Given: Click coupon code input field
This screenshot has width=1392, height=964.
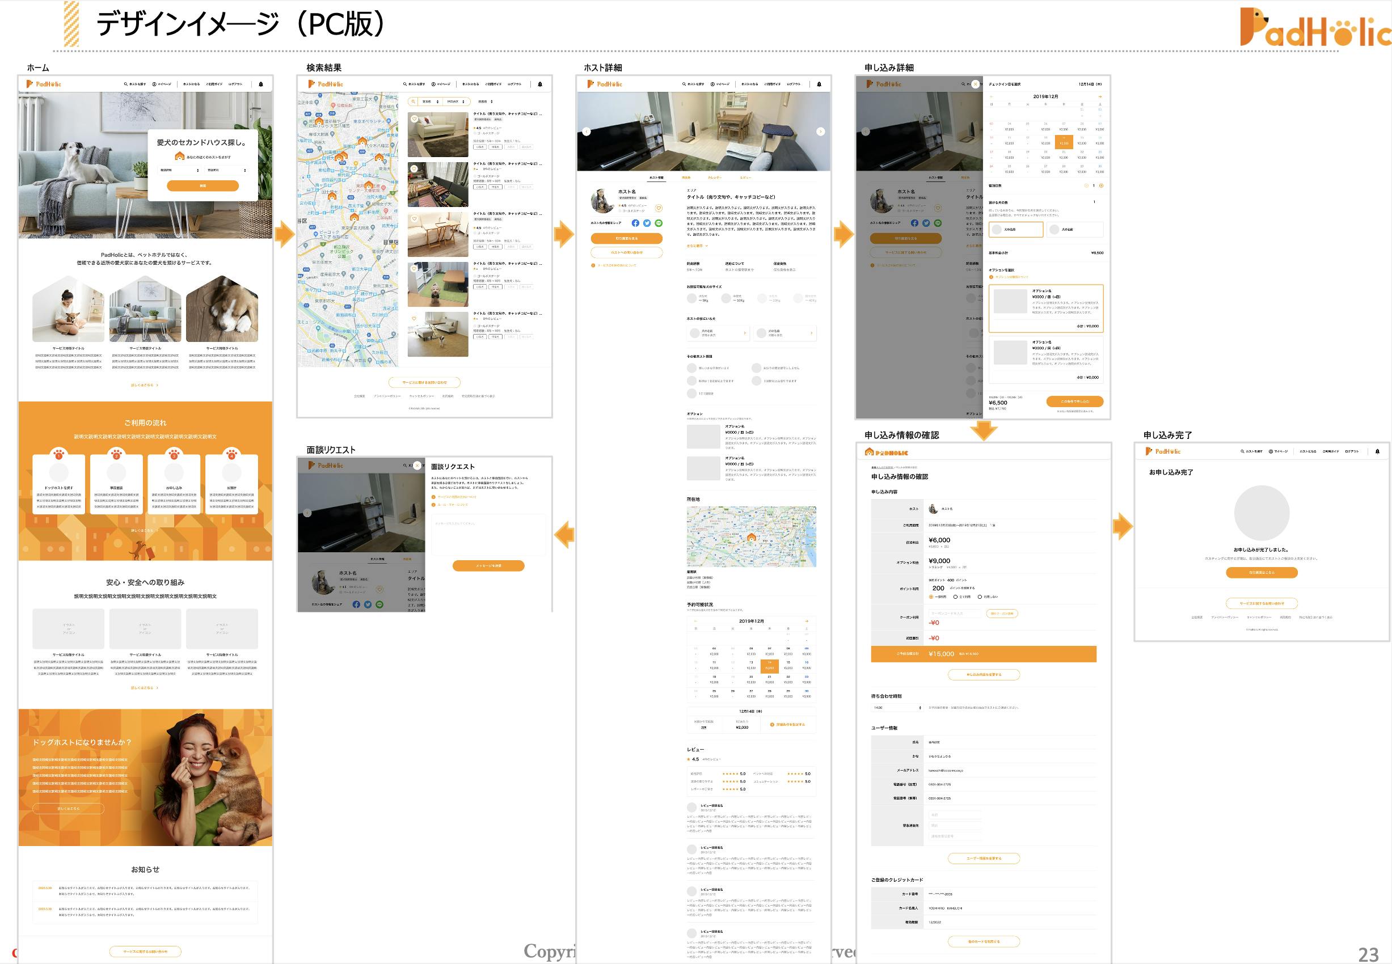Looking at the screenshot, I should [x=955, y=613].
